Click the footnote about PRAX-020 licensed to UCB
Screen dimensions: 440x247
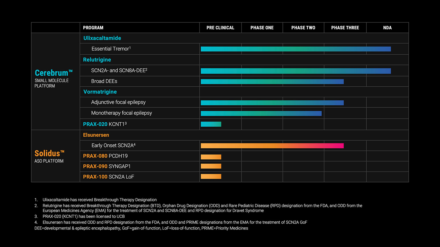click(83, 216)
